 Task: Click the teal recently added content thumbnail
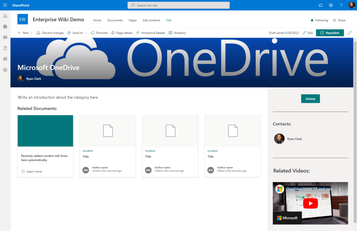click(45, 131)
